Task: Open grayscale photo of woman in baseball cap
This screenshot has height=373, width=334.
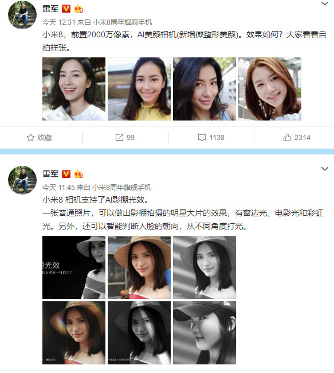Action: click(205, 333)
